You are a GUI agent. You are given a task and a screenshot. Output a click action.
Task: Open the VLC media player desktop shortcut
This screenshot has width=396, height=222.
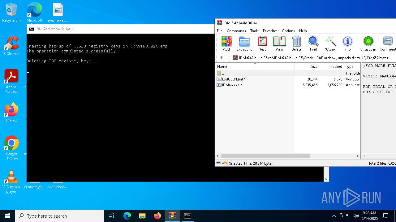[x=11, y=181]
